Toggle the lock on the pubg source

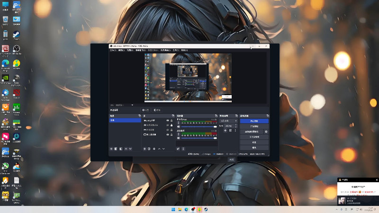pos(171,120)
